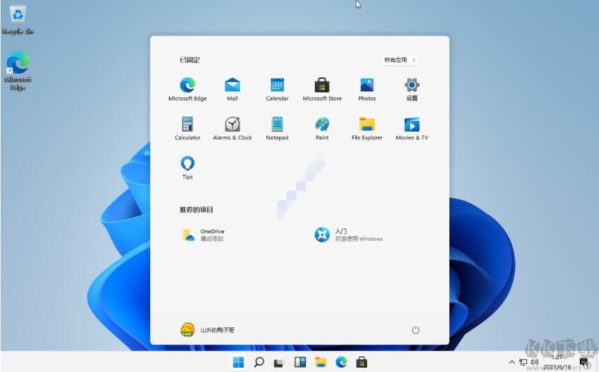Open taskbar Search
This screenshot has width=599, height=372.
tap(259, 362)
